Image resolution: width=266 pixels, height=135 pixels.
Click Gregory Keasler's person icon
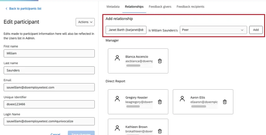[x=117, y=99]
